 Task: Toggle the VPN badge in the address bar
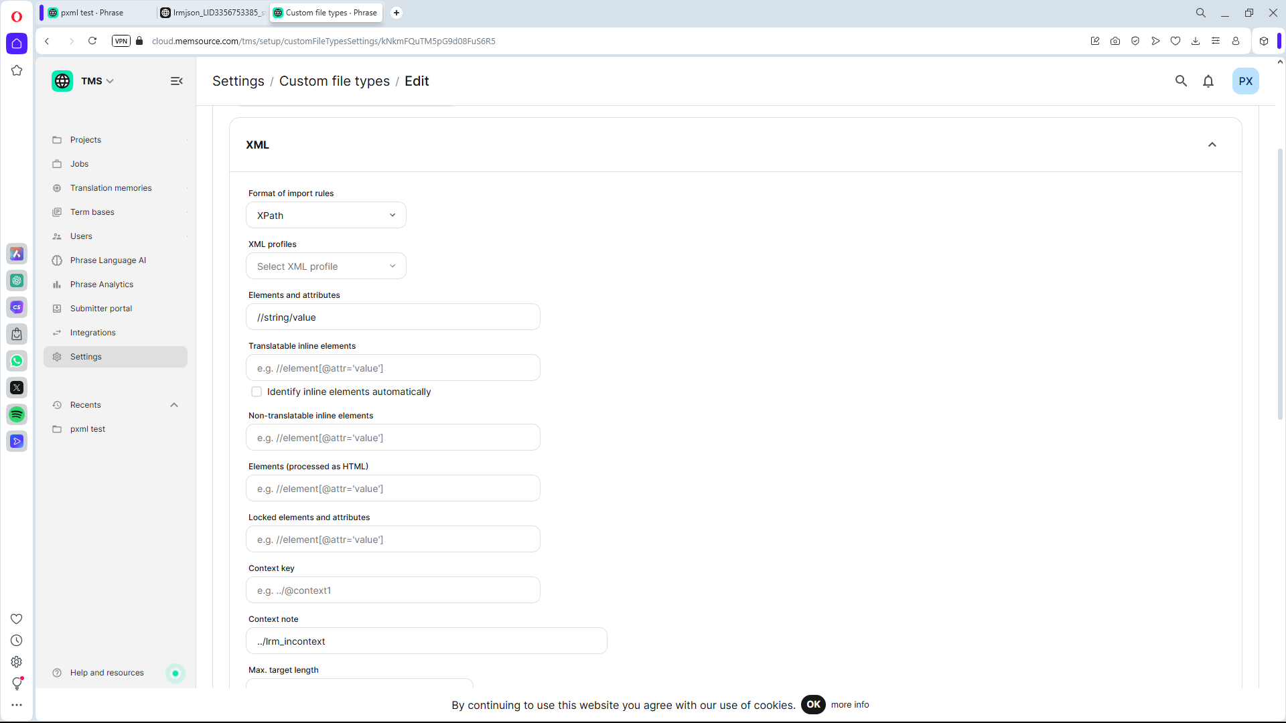pos(121,41)
